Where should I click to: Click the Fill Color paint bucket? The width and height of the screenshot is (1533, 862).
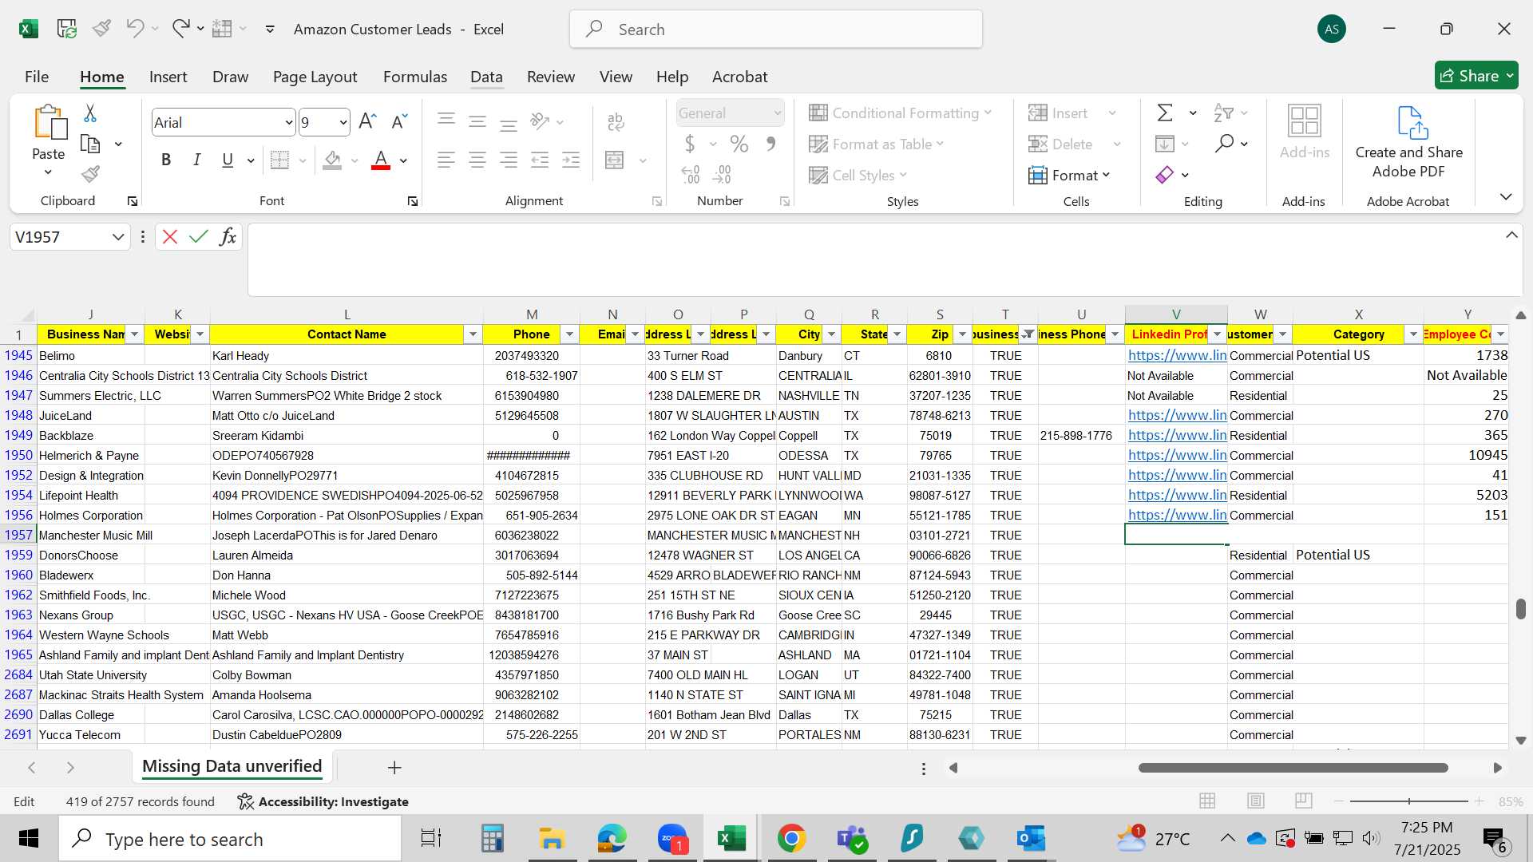[333, 160]
